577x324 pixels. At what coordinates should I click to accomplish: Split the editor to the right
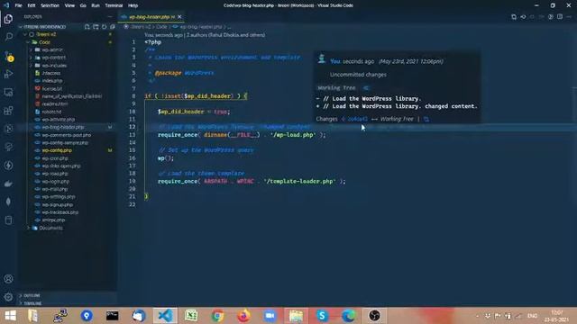click(560, 17)
